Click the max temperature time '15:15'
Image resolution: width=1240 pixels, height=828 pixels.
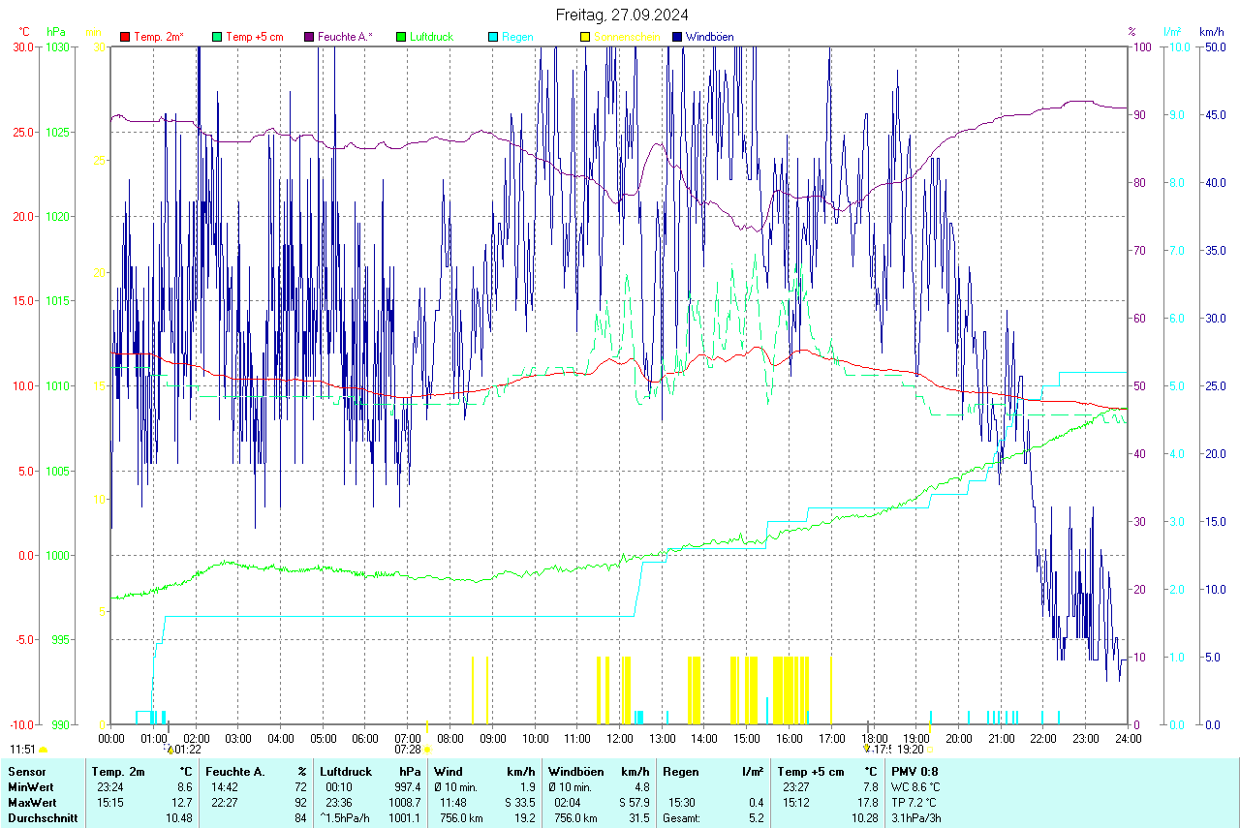tap(110, 803)
